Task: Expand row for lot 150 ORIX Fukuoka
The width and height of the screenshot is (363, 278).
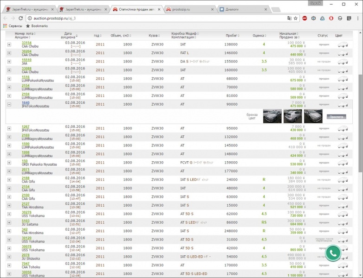Action: click(9, 163)
